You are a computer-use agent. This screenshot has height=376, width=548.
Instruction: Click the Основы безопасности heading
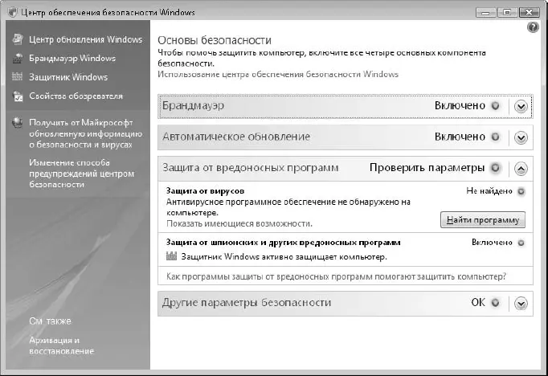tap(215, 40)
